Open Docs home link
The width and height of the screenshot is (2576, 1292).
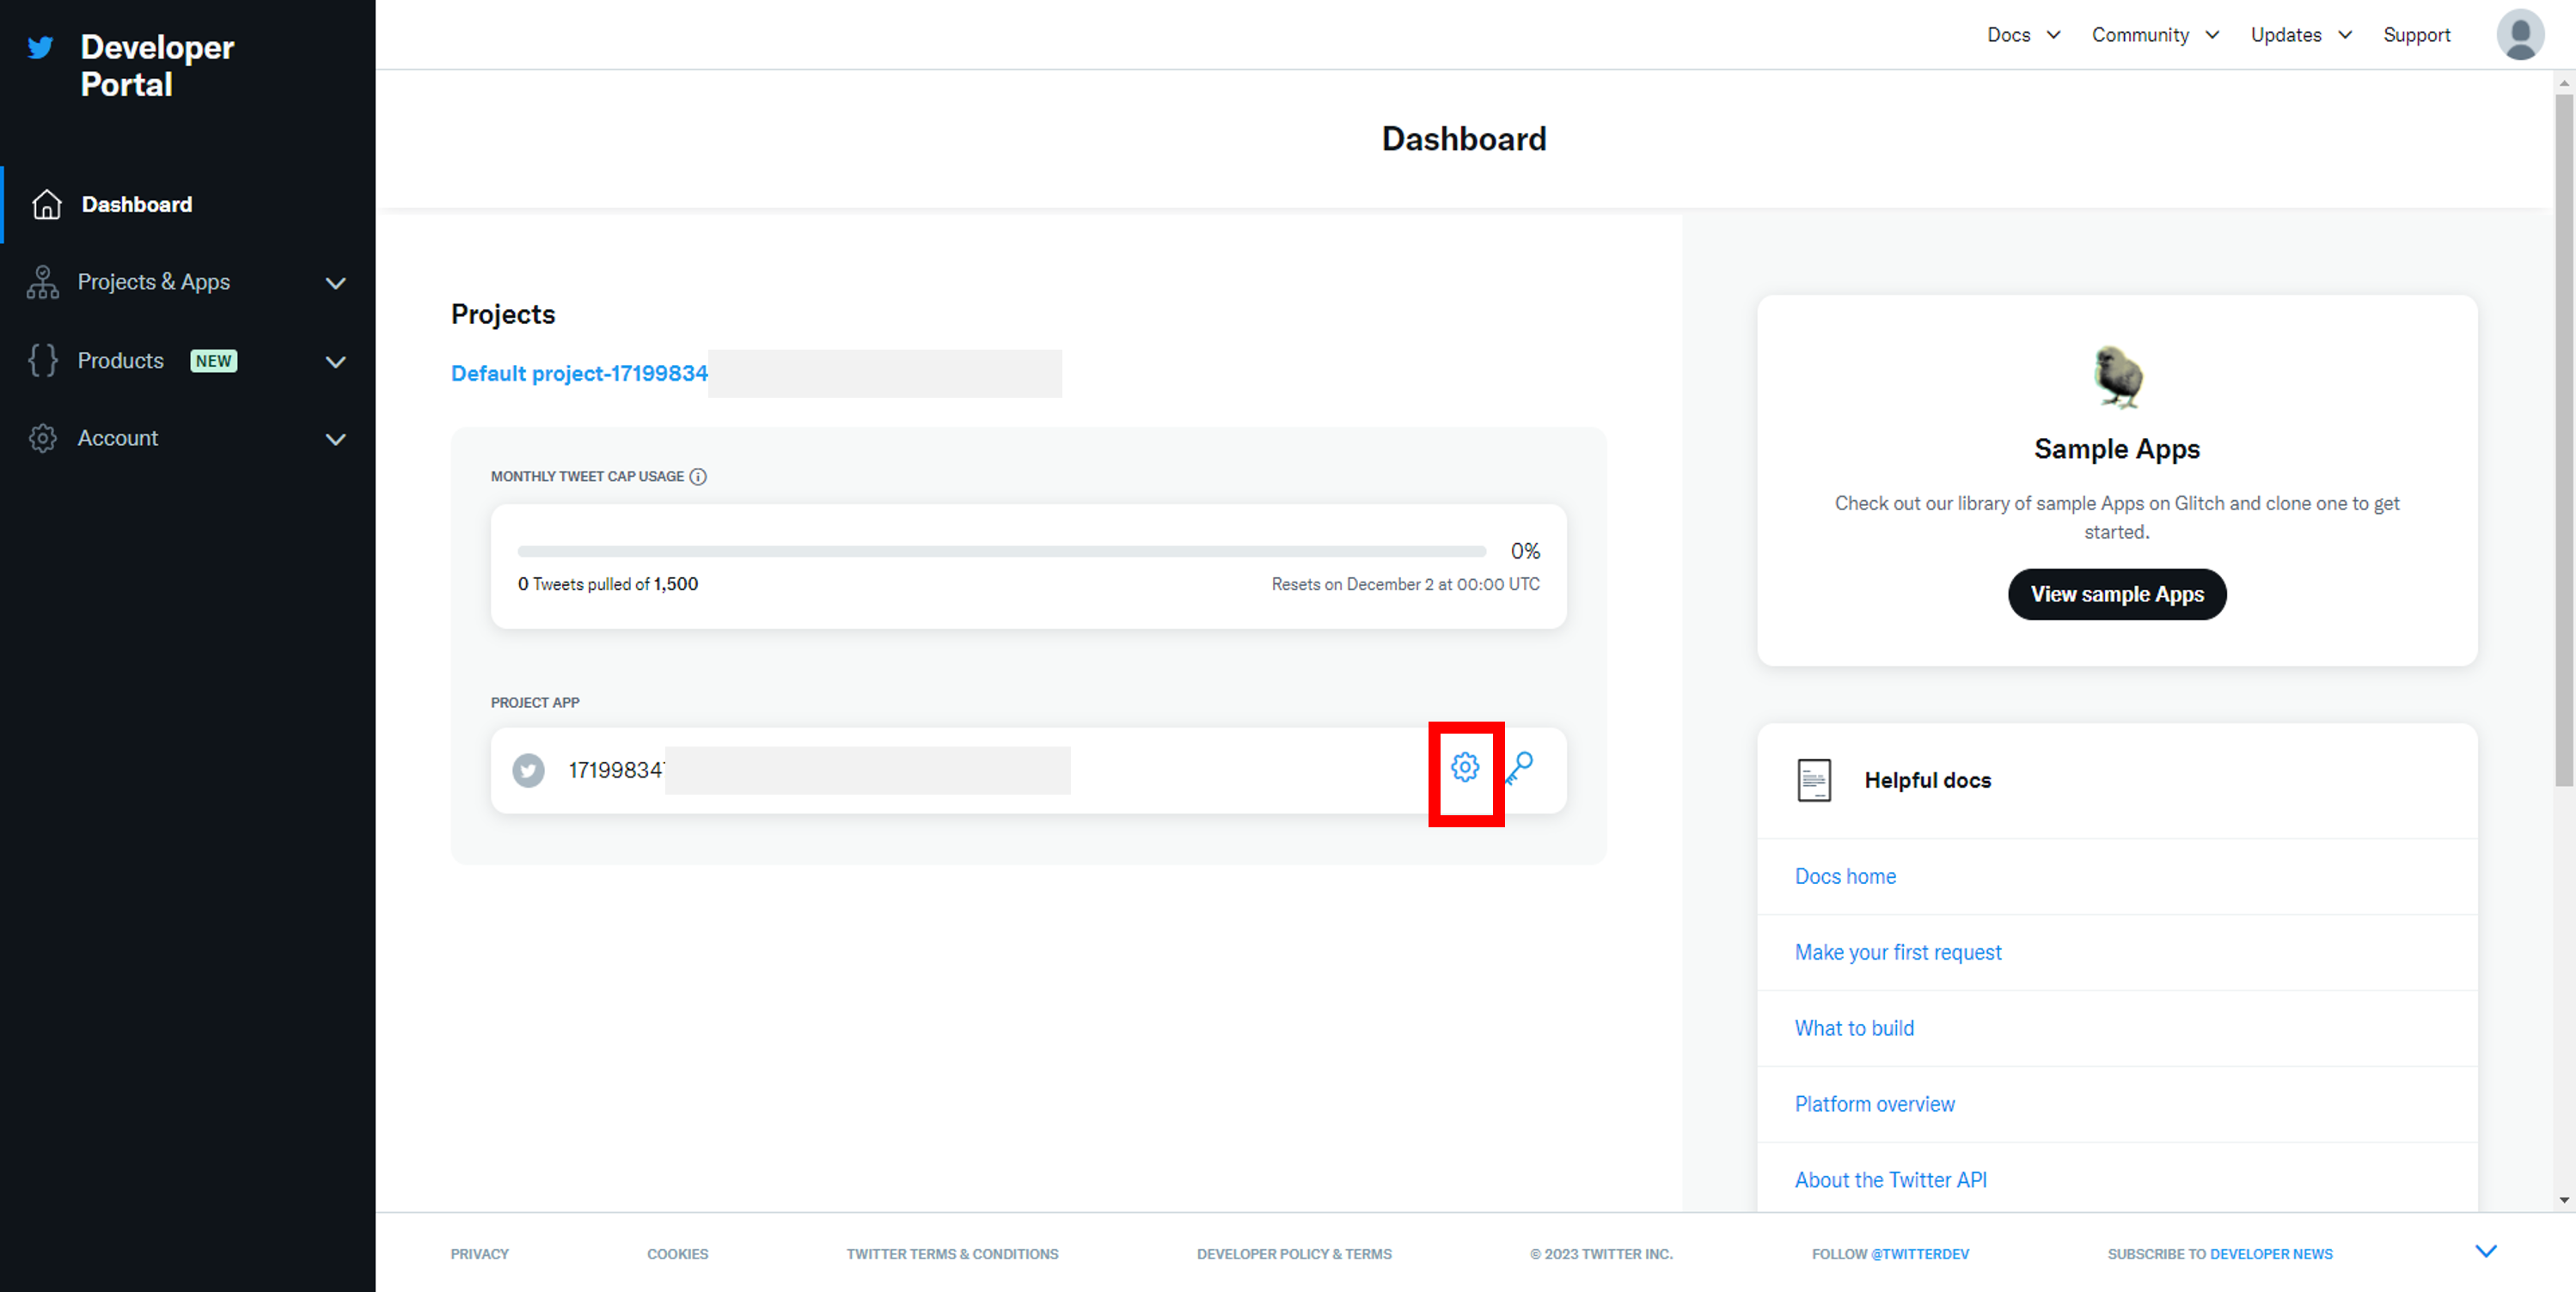1845,876
